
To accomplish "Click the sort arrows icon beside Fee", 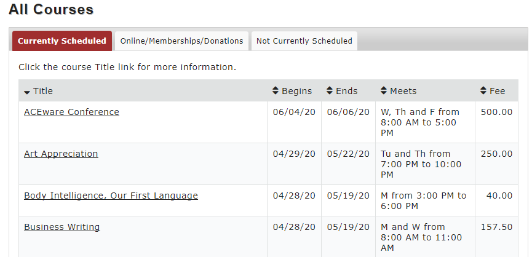I will coord(483,90).
